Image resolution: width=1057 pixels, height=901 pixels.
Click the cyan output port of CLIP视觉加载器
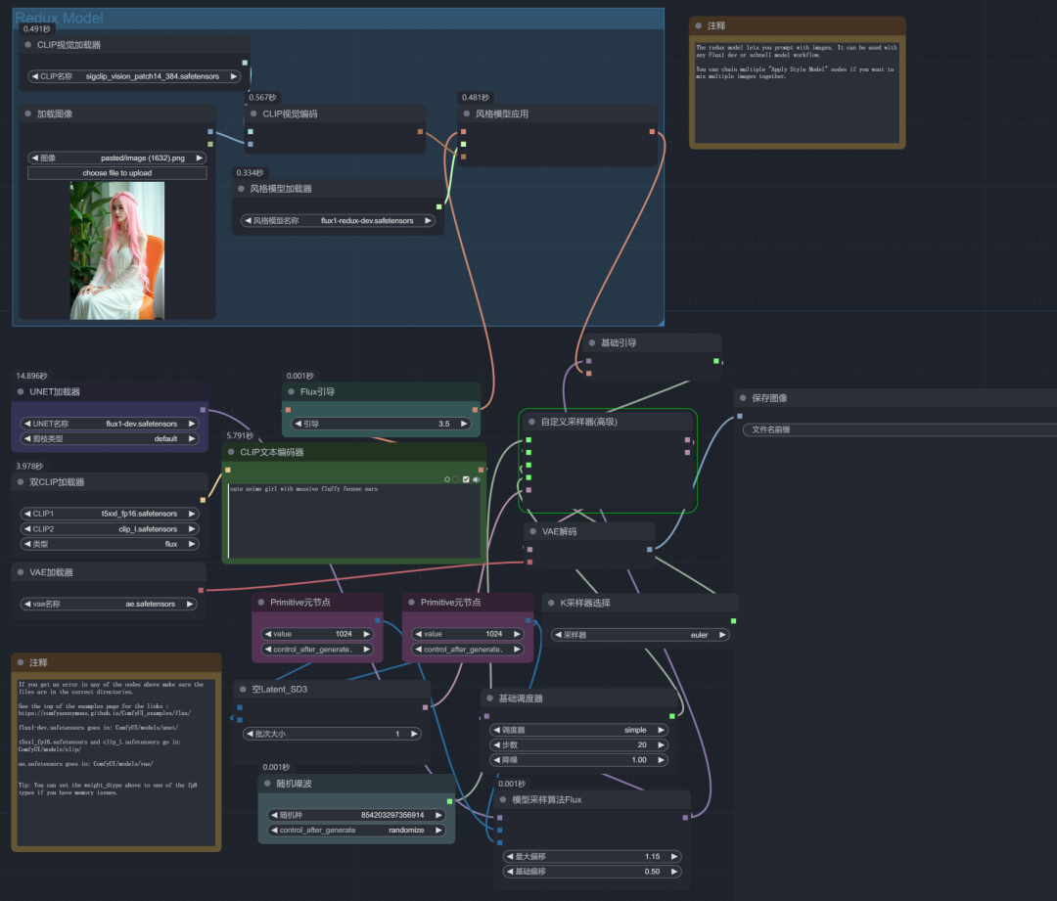coord(245,63)
